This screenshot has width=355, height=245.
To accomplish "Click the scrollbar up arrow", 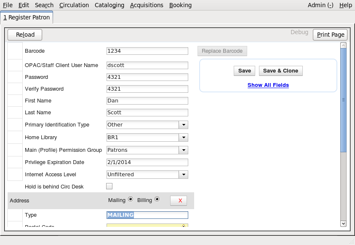I will tap(343, 46).
